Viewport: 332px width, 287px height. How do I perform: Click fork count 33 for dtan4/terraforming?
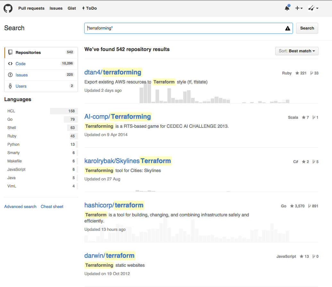(314, 73)
